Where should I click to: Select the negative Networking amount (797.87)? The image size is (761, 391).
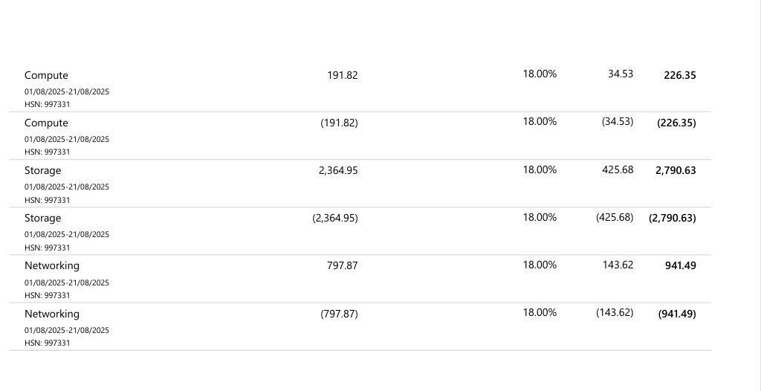point(339,314)
